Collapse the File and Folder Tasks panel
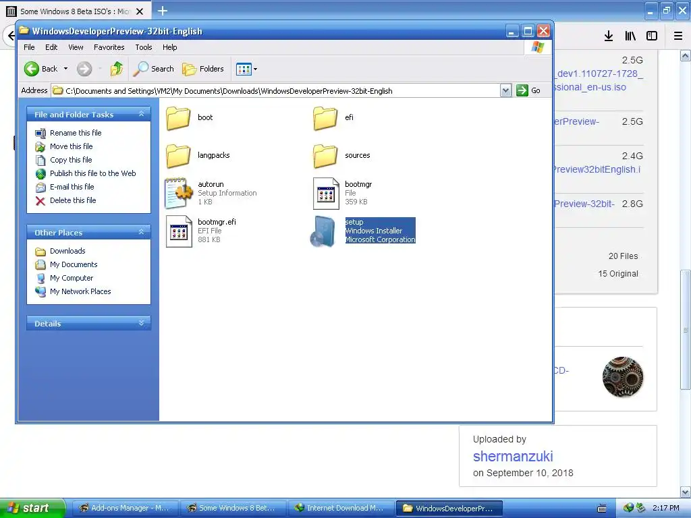 pos(142,114)
